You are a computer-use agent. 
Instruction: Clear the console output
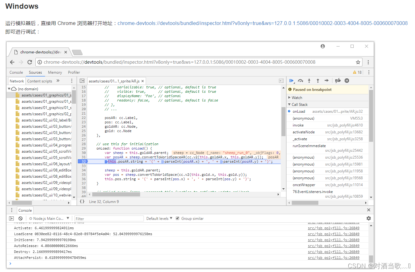point(20,219)
